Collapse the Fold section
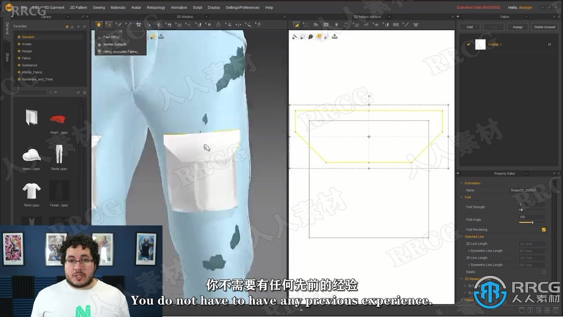The width and height of the screenshot is (563, 317). point(461,197)
